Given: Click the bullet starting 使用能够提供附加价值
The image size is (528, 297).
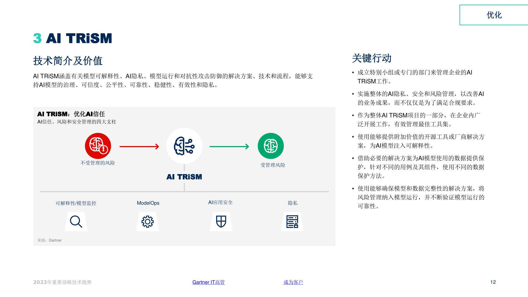Looking at the screenshot, I should pyautogui.click(x=418, y=141).
